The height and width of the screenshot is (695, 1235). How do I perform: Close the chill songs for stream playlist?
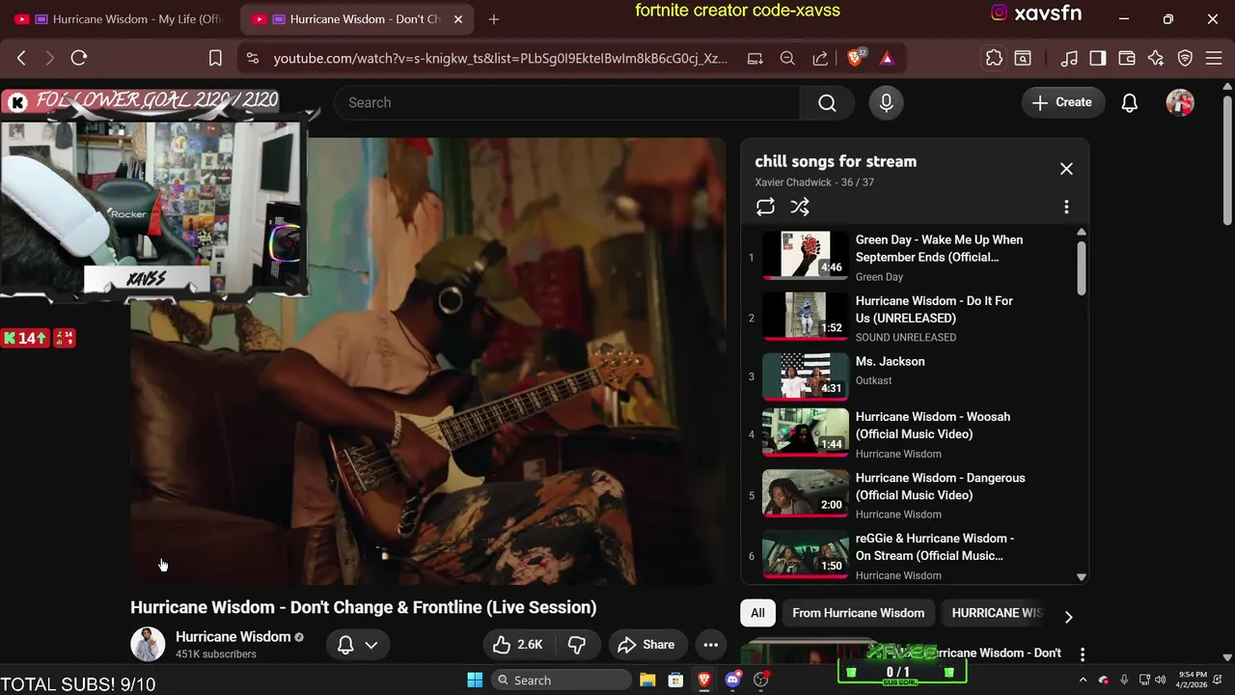1066,169
